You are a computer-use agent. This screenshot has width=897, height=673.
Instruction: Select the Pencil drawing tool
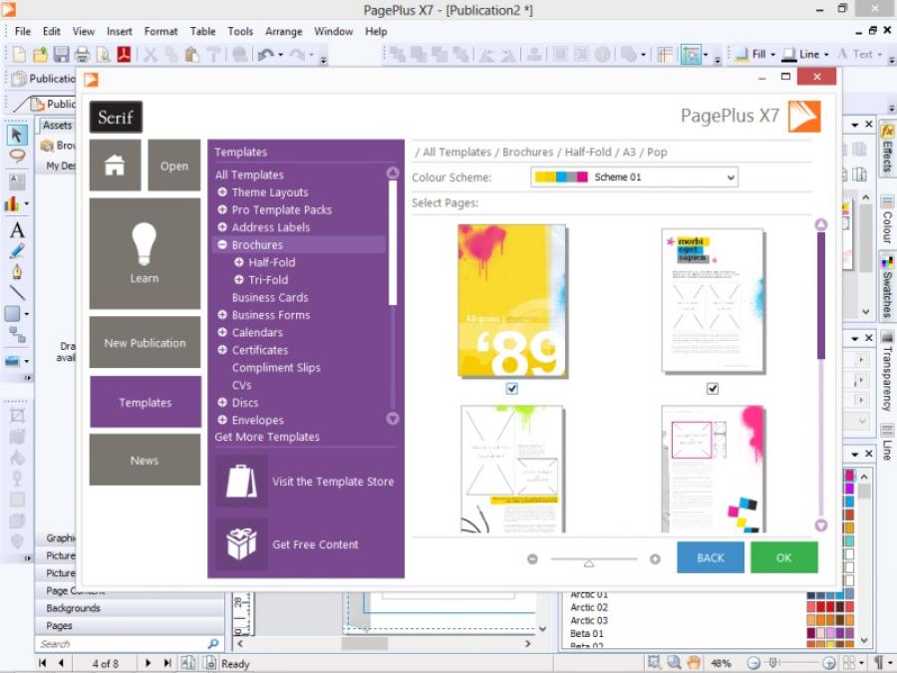17,251
